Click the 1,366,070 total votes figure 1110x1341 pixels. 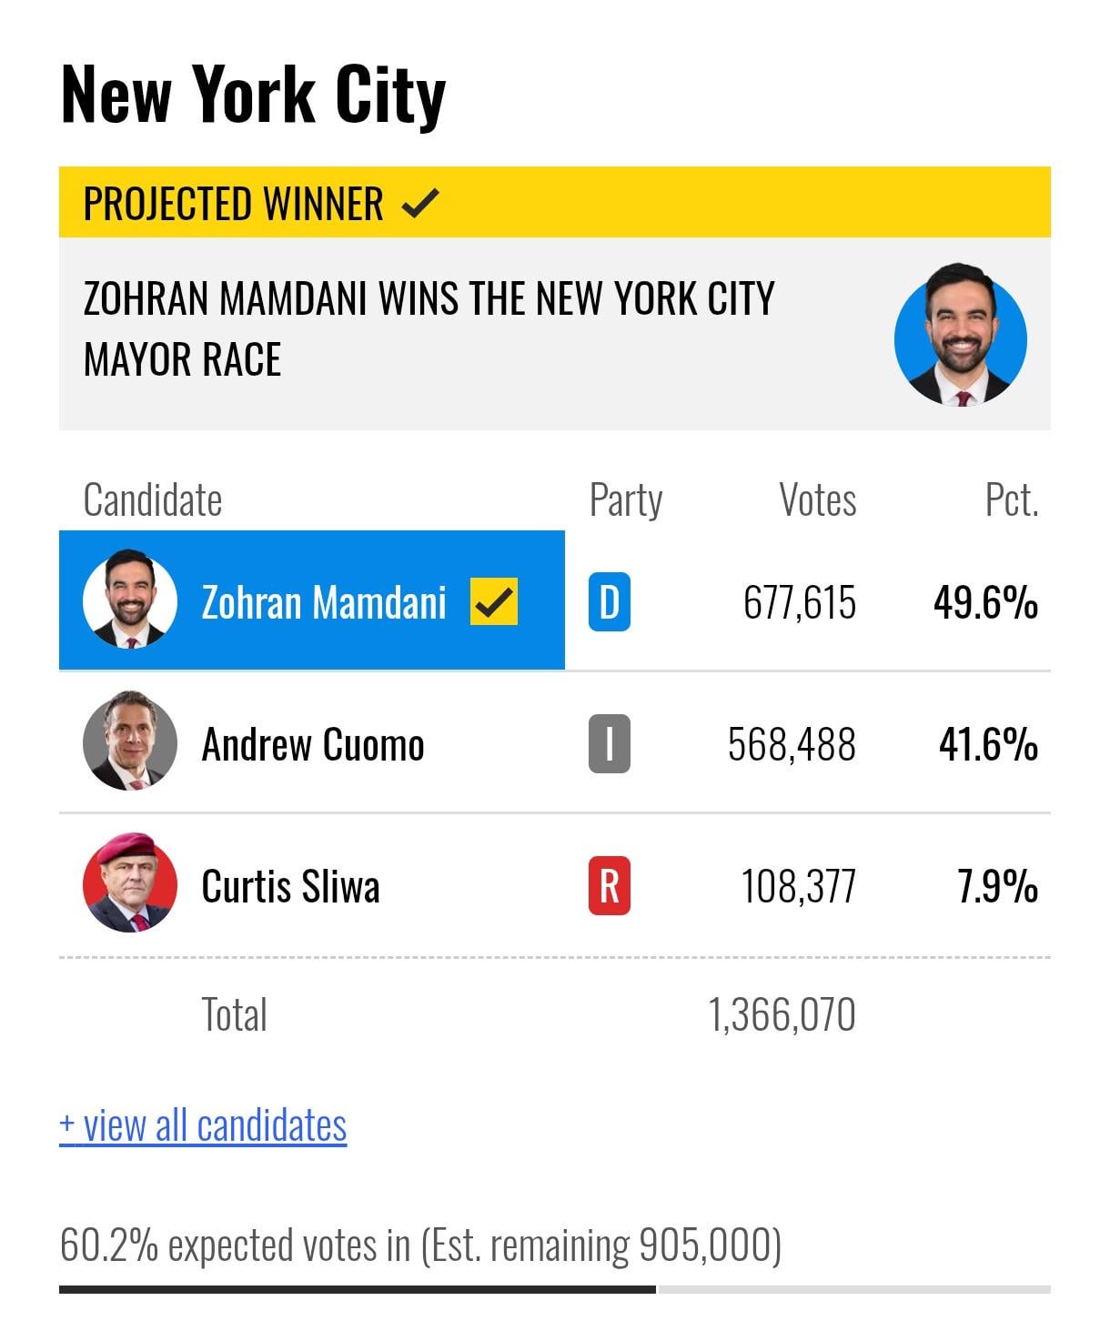[782, 1014]
